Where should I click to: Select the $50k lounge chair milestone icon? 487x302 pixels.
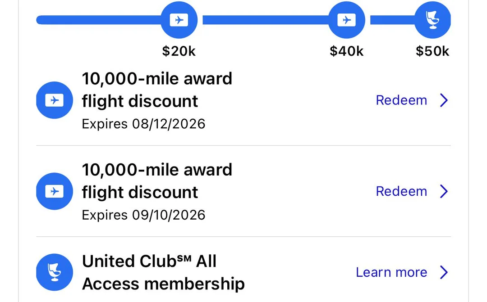pos(432,20)
